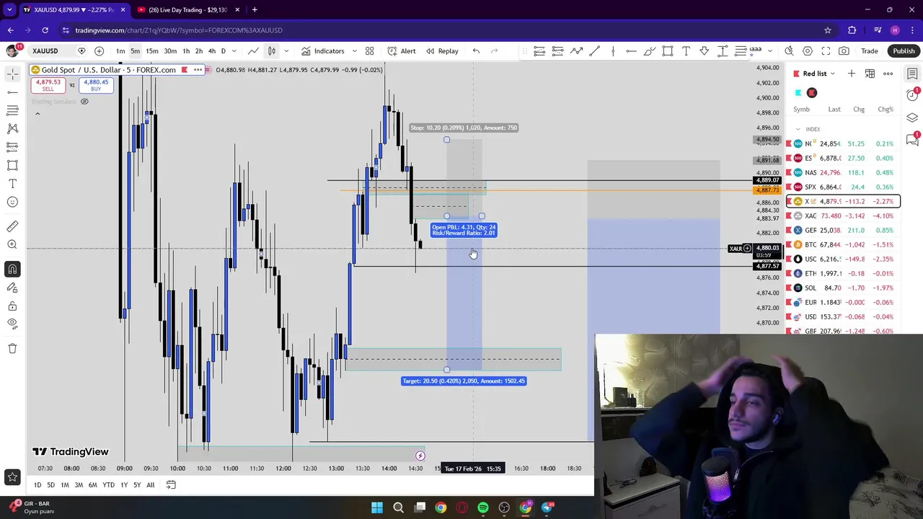Open chart settings hexagon icon

(807, 51)
